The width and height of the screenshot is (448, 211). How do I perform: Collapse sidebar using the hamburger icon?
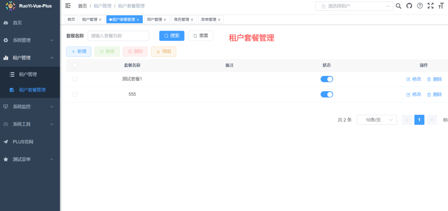pyautogui.click(x=68, y=6)
